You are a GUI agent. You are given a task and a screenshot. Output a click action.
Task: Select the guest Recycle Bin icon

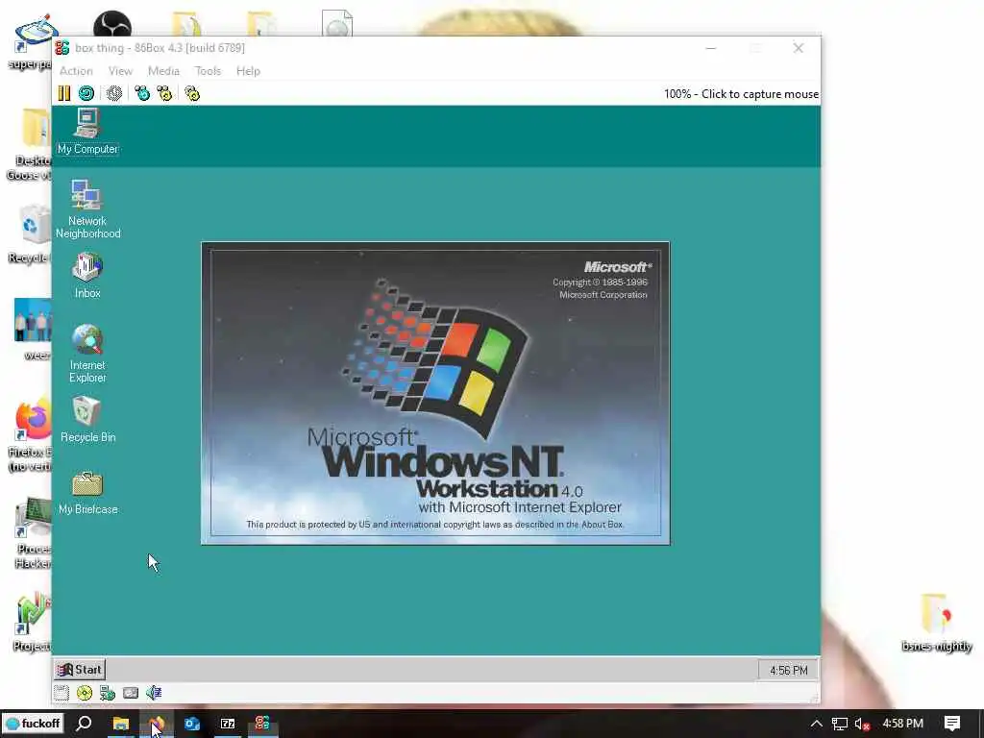click(87, 419)
